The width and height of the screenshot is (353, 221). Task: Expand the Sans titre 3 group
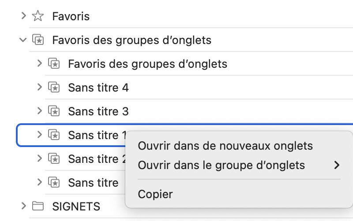40,112
